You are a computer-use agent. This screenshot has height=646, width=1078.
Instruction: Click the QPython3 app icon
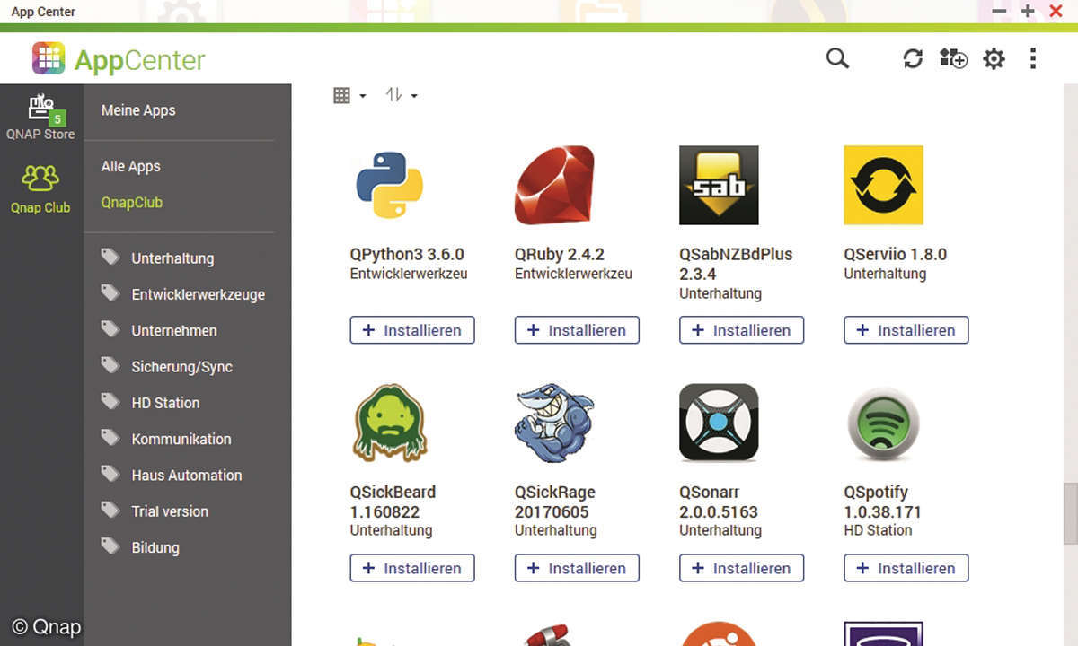point(390,185)
